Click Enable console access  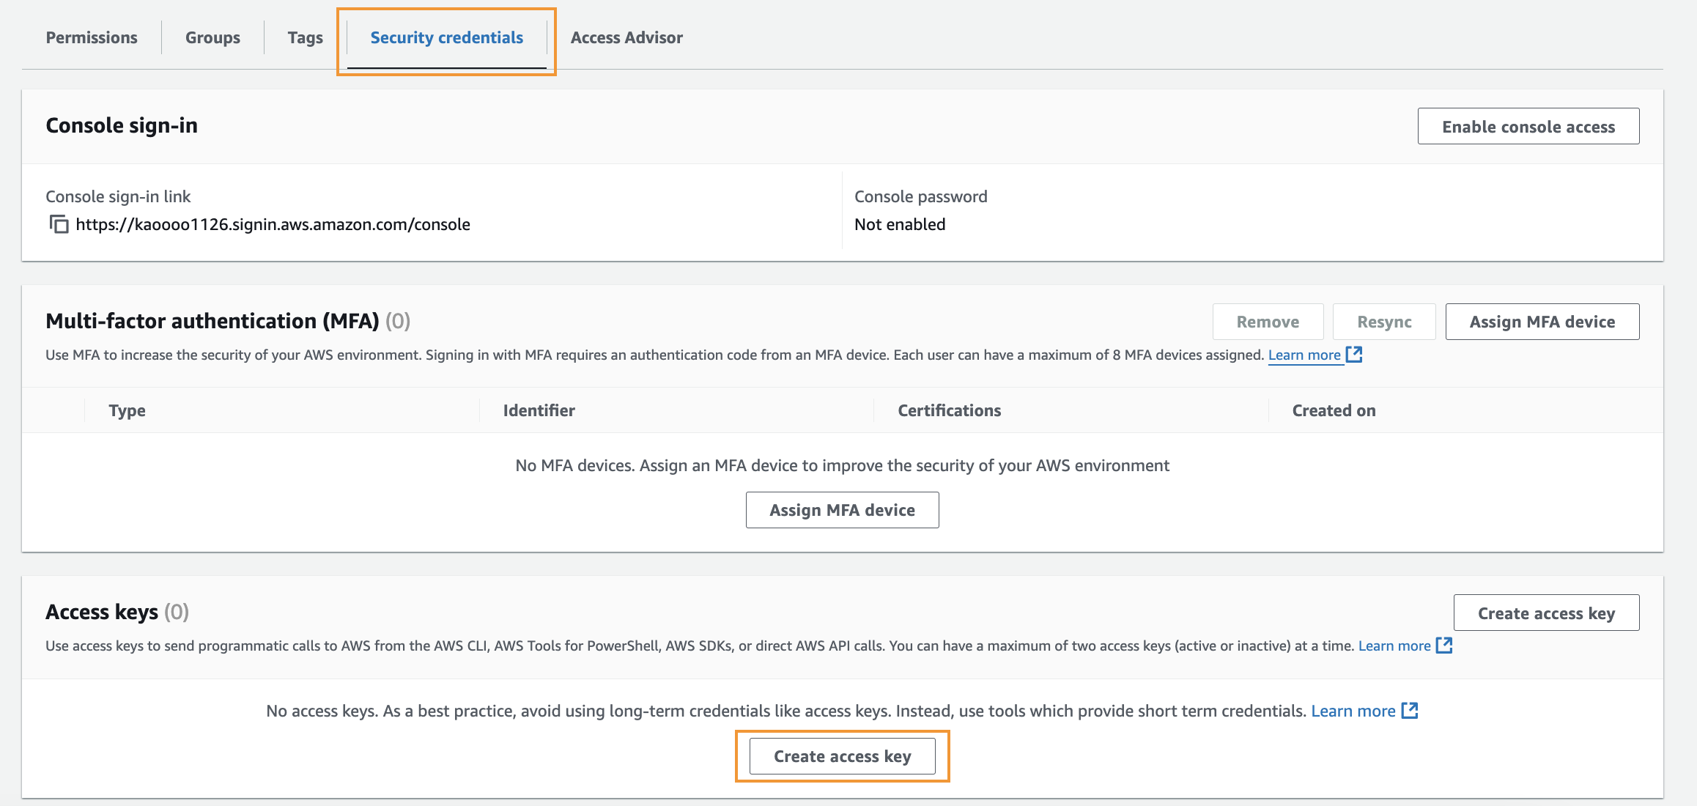[x=1528, y=125]
